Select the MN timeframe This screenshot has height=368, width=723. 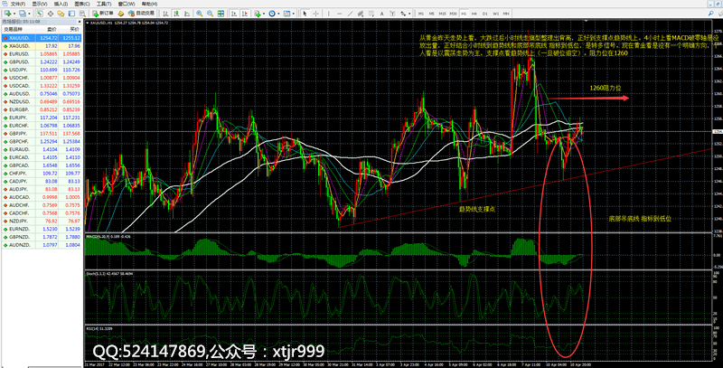506,14
